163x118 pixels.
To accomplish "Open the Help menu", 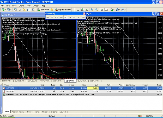I will click(44, 6).
